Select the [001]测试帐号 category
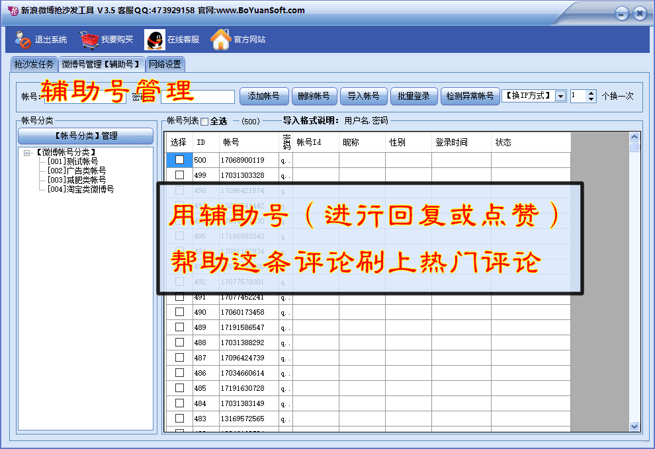Image resolution: width=655 pixels, height=449 pixels. 73,161
